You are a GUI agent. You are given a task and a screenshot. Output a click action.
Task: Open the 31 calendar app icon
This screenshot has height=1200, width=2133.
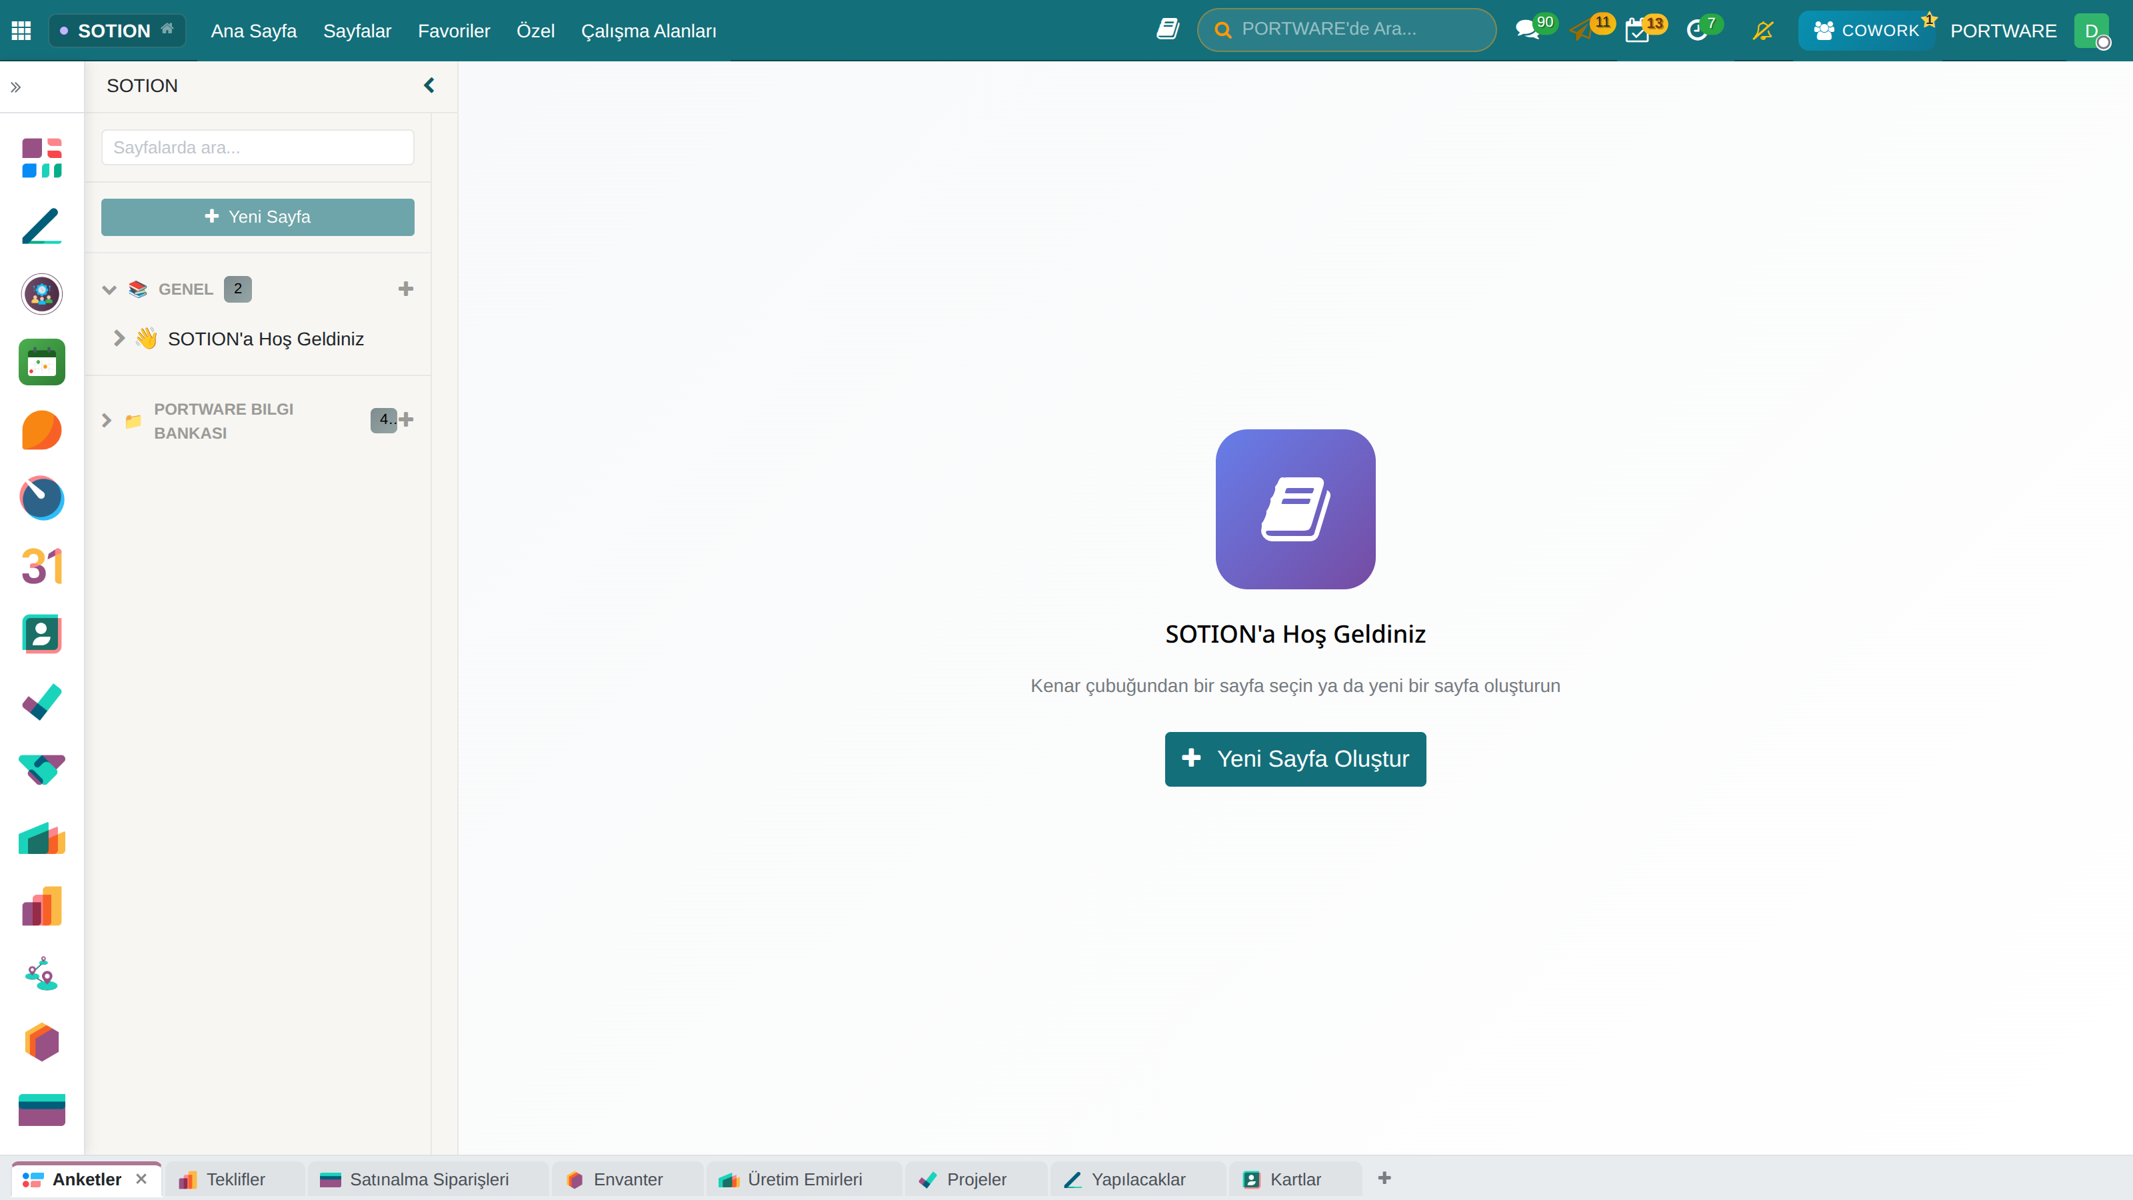pyautogui.click(x=41, y=567)
